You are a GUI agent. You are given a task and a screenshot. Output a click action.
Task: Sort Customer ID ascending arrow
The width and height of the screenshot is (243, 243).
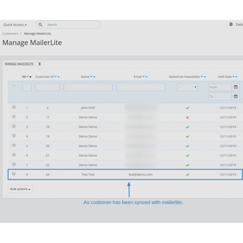(x=59, y=77)
